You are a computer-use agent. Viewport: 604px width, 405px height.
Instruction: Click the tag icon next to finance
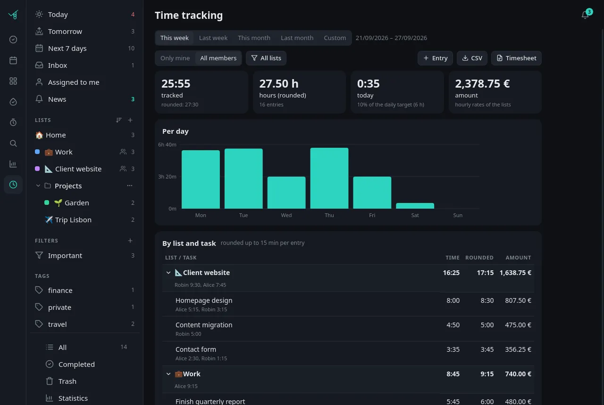click(39, 290)
